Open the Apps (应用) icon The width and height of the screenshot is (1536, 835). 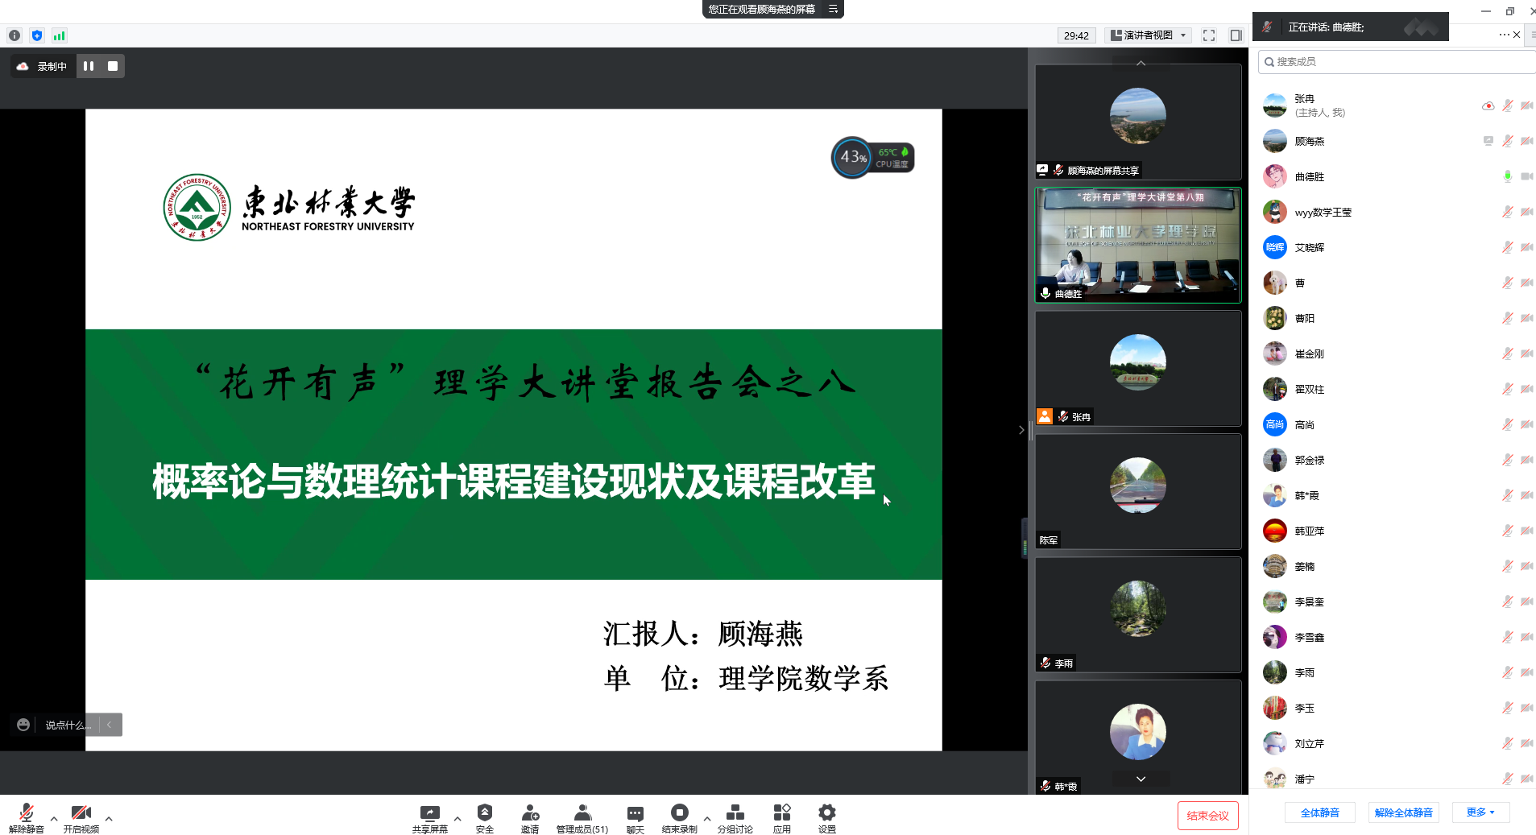(x=781, y=813)
